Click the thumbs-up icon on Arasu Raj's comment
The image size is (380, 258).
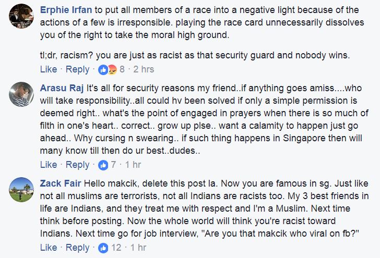(x=103, y=165)
